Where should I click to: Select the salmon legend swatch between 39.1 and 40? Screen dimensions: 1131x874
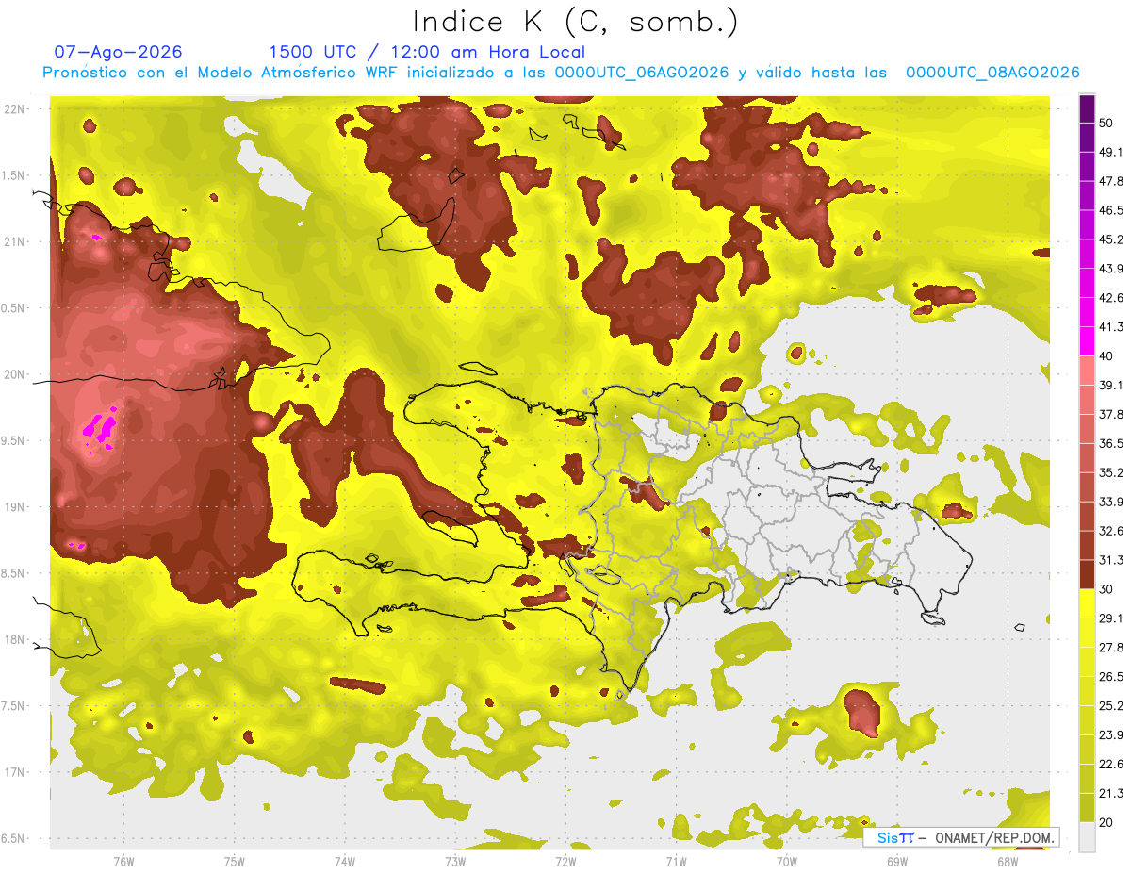pos(1087,371)
